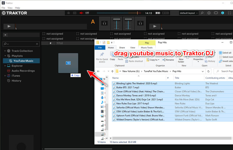The width and height of the screenshot is (233, 150).
Task: Clear Traktor browser search with X
Action: pyautogui.click(x=37, y=44)
